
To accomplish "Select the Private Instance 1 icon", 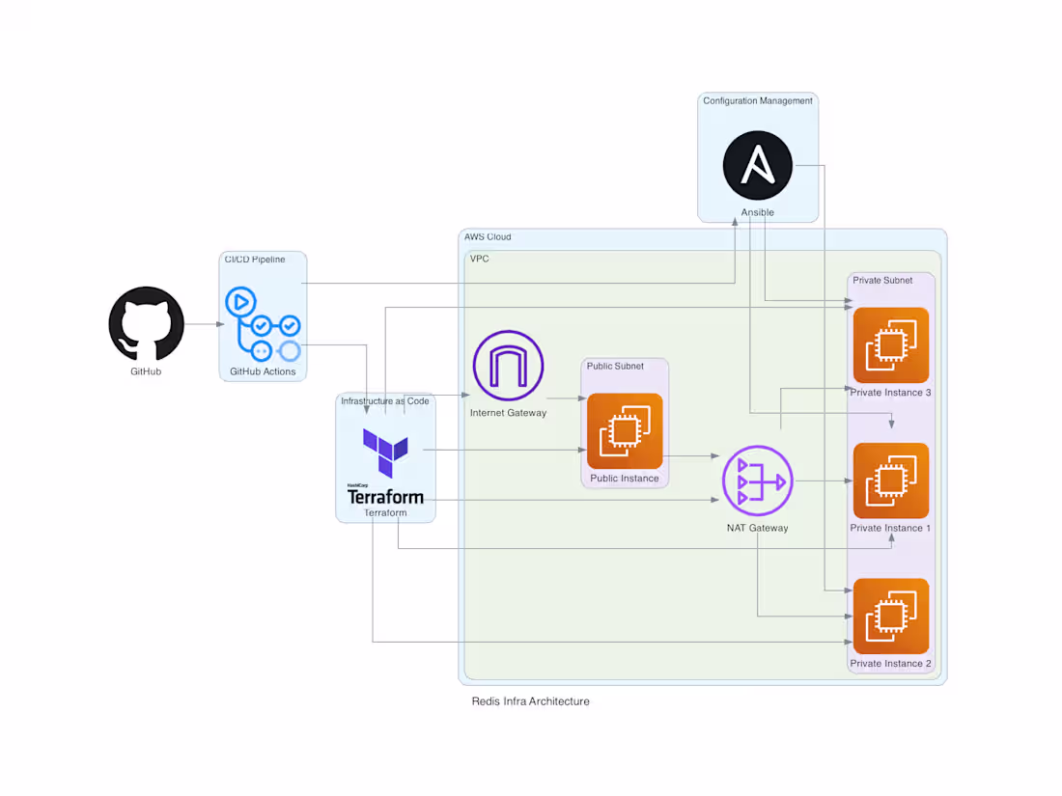I will [890, 480].
